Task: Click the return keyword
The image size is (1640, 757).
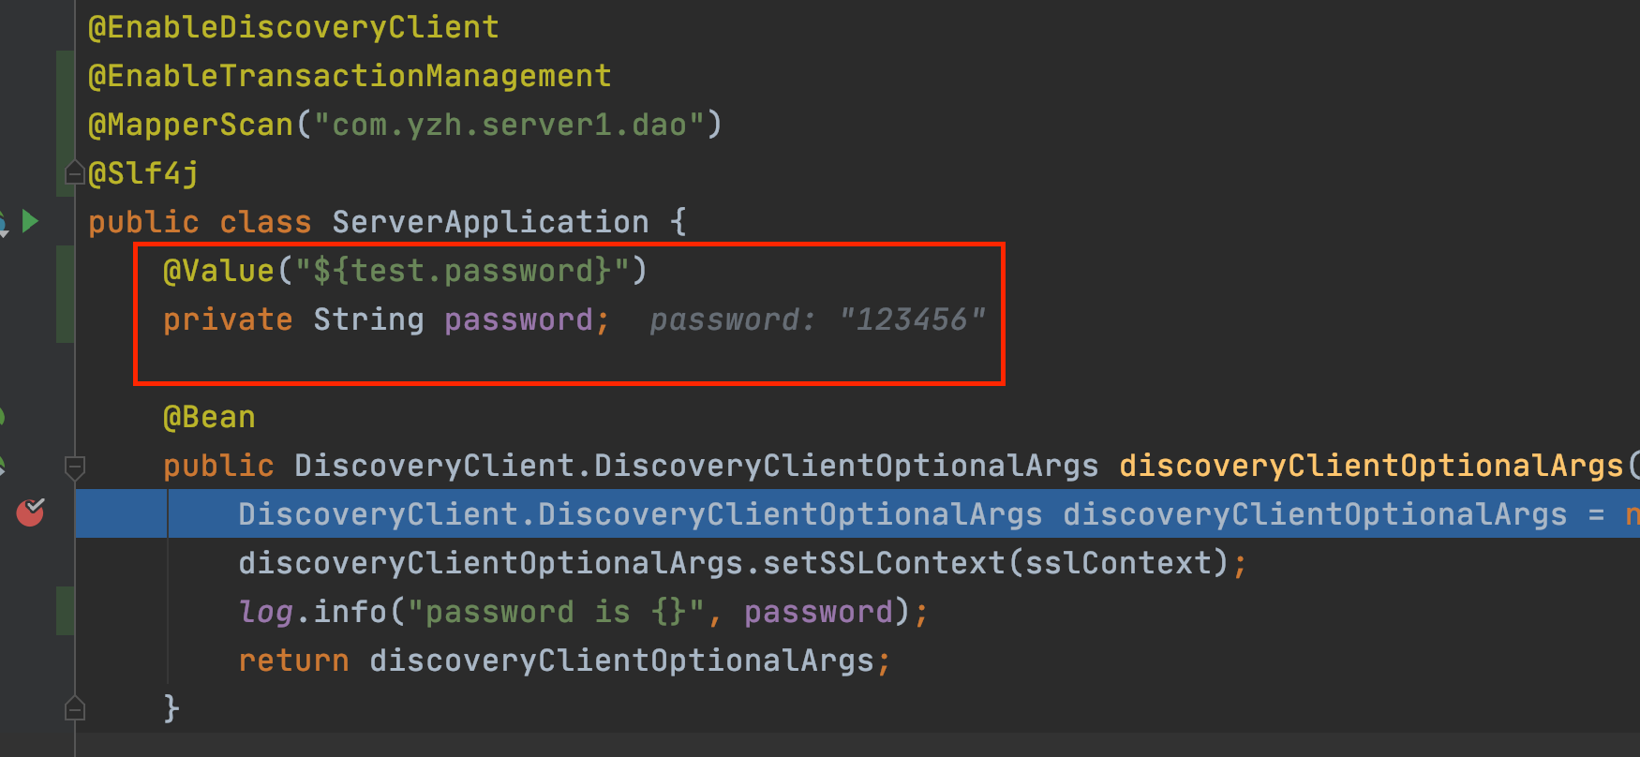Action: tap(293, 661)
